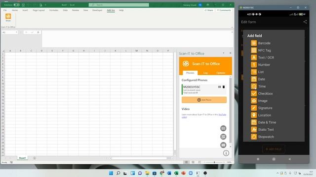Show hidden system tray icons chevron
This screenshot has height=177, width=316.
click(277, 173)
